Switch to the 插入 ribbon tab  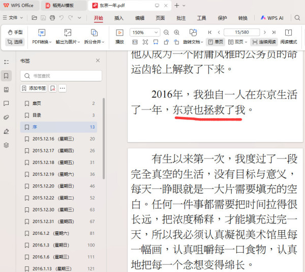(x=119, y=18)
